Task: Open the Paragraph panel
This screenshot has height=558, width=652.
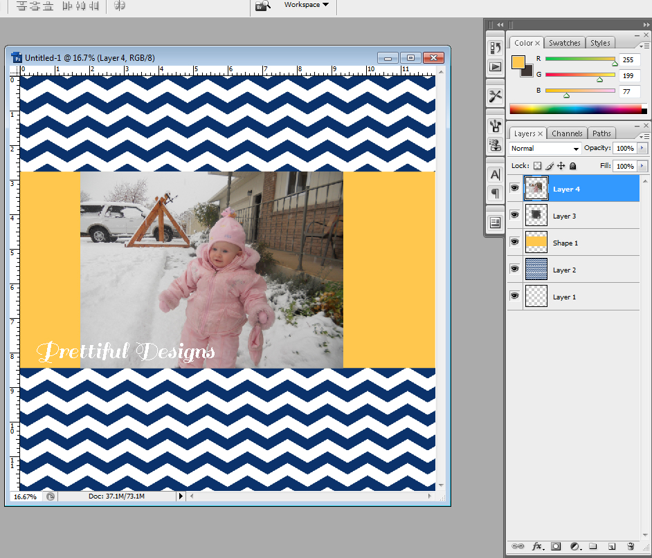Action: [x=495, y=193]
